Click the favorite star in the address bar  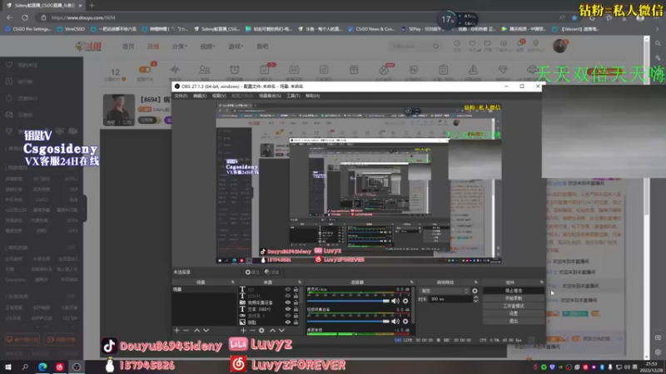(574, 17)
